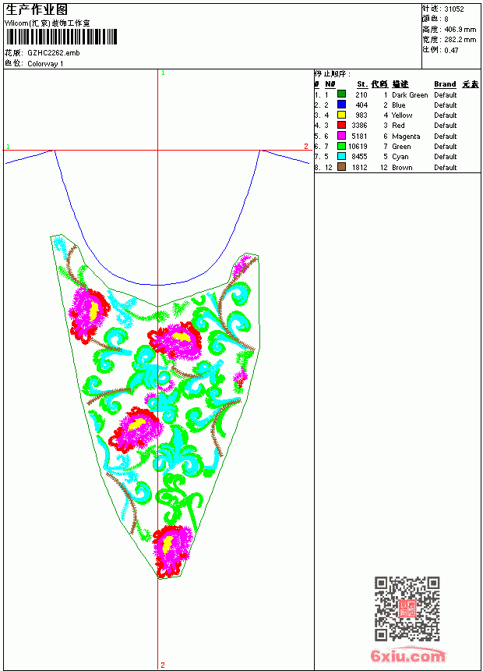Viewport: 483px width, 671px height.
Task: Click the blue neckline curve
Action: [x=157, y=285]
